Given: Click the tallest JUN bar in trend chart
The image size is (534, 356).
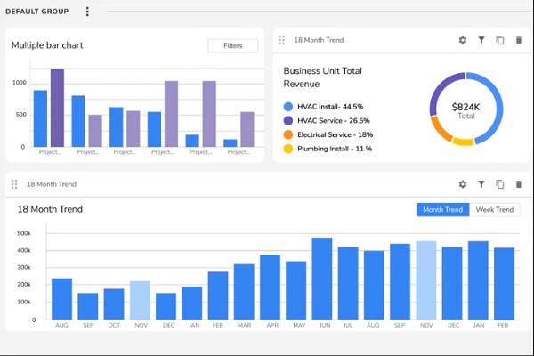Looking at the screenshot, I should tap(321, 279).
